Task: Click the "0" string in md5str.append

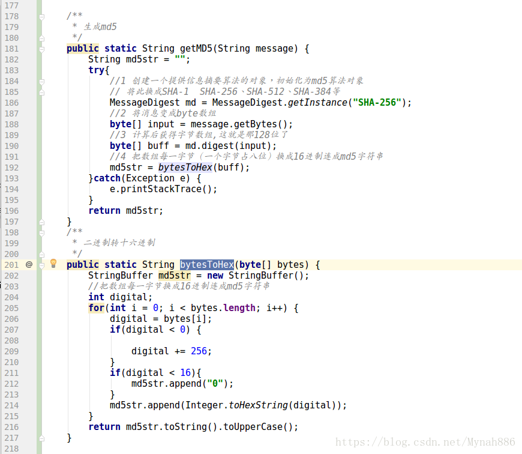Action: tap(215, 384)
